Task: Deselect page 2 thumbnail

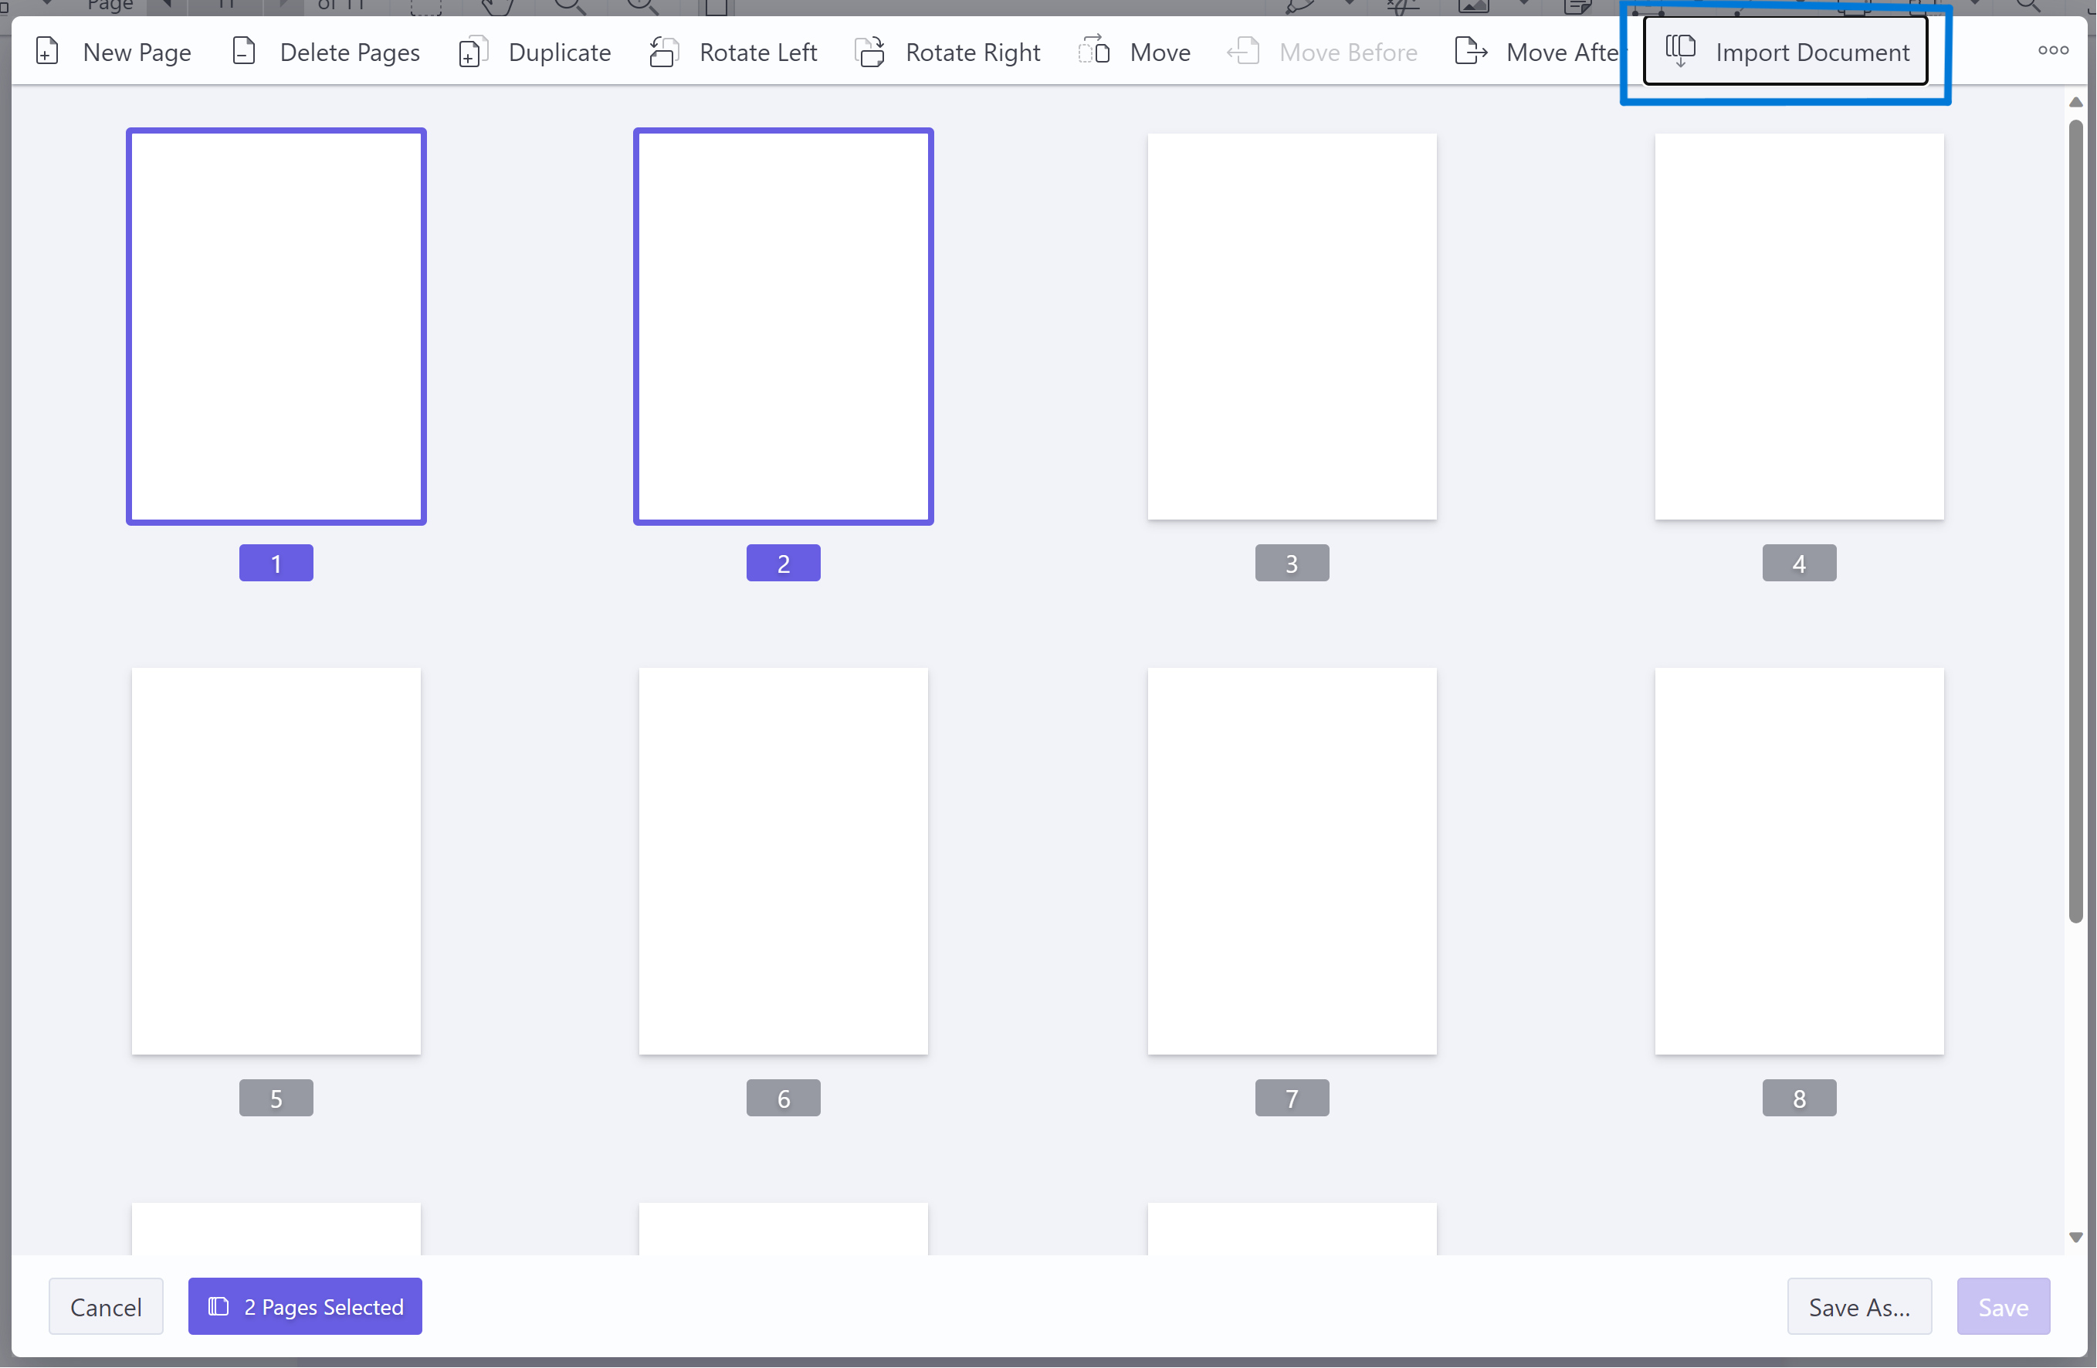Action: [782, 326]
